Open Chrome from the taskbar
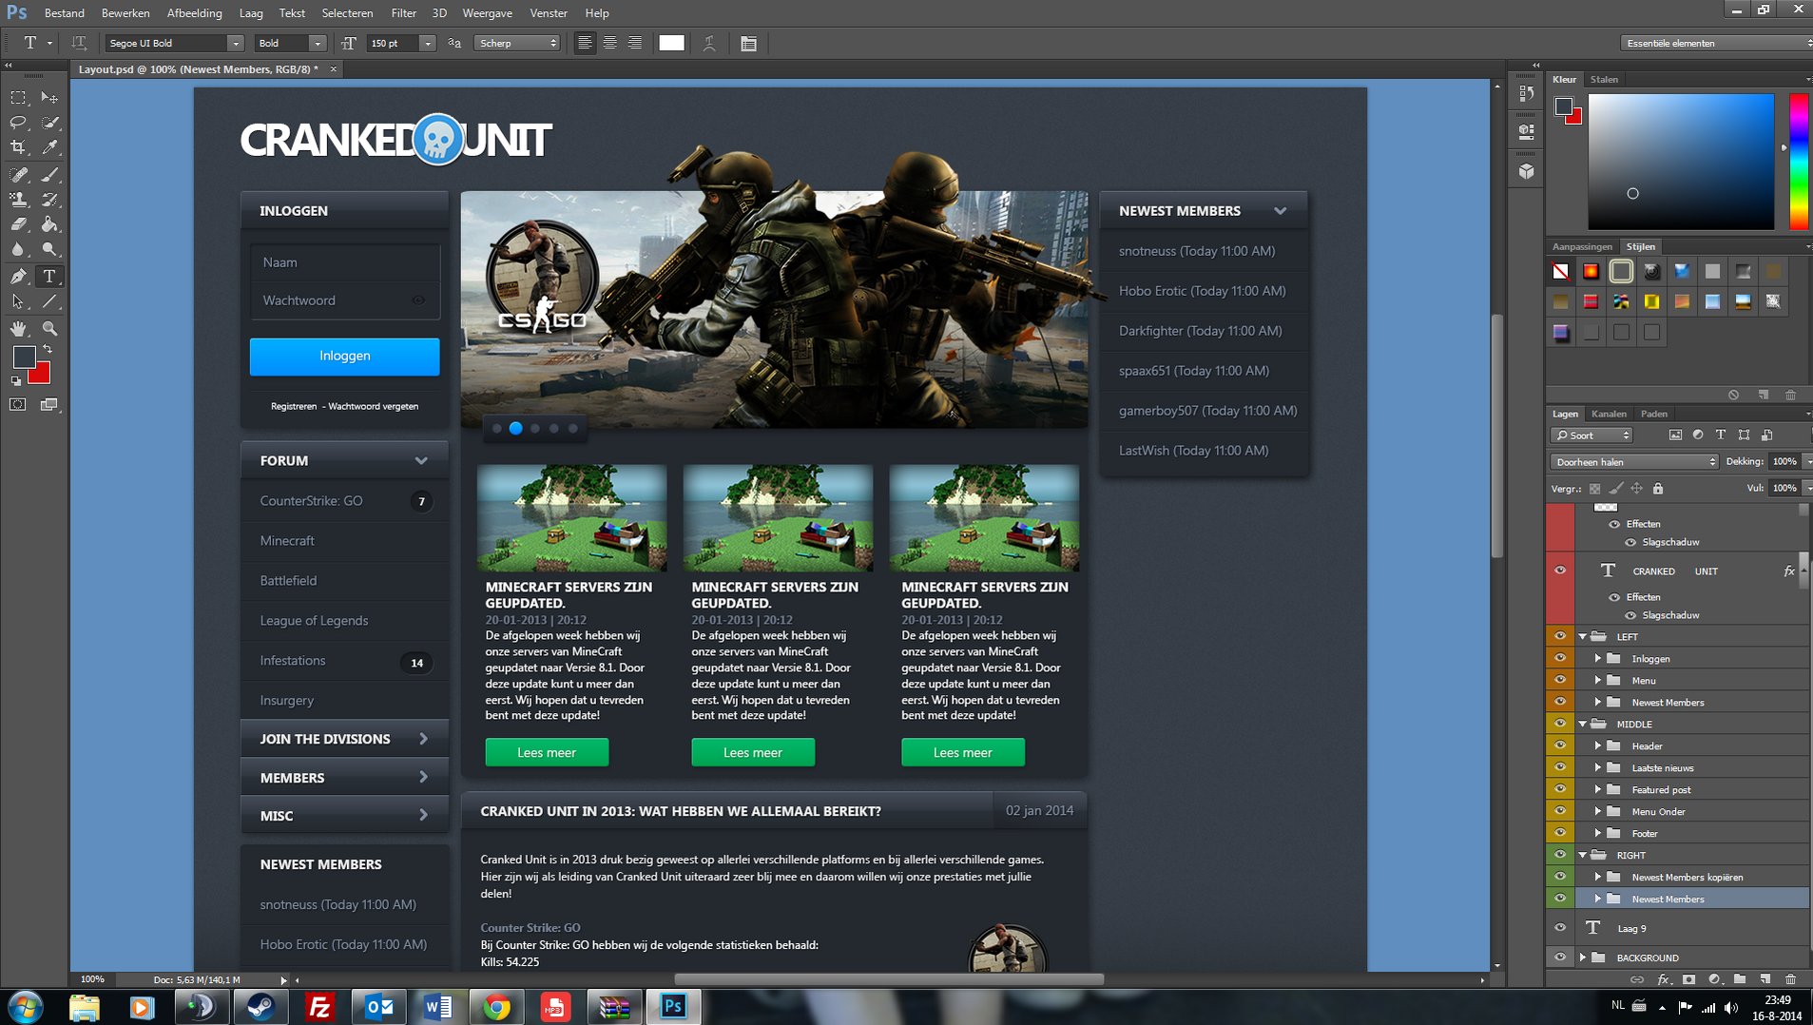Image resolution: width=1813 pixels, height=1025 pixels. (496, 1006)
